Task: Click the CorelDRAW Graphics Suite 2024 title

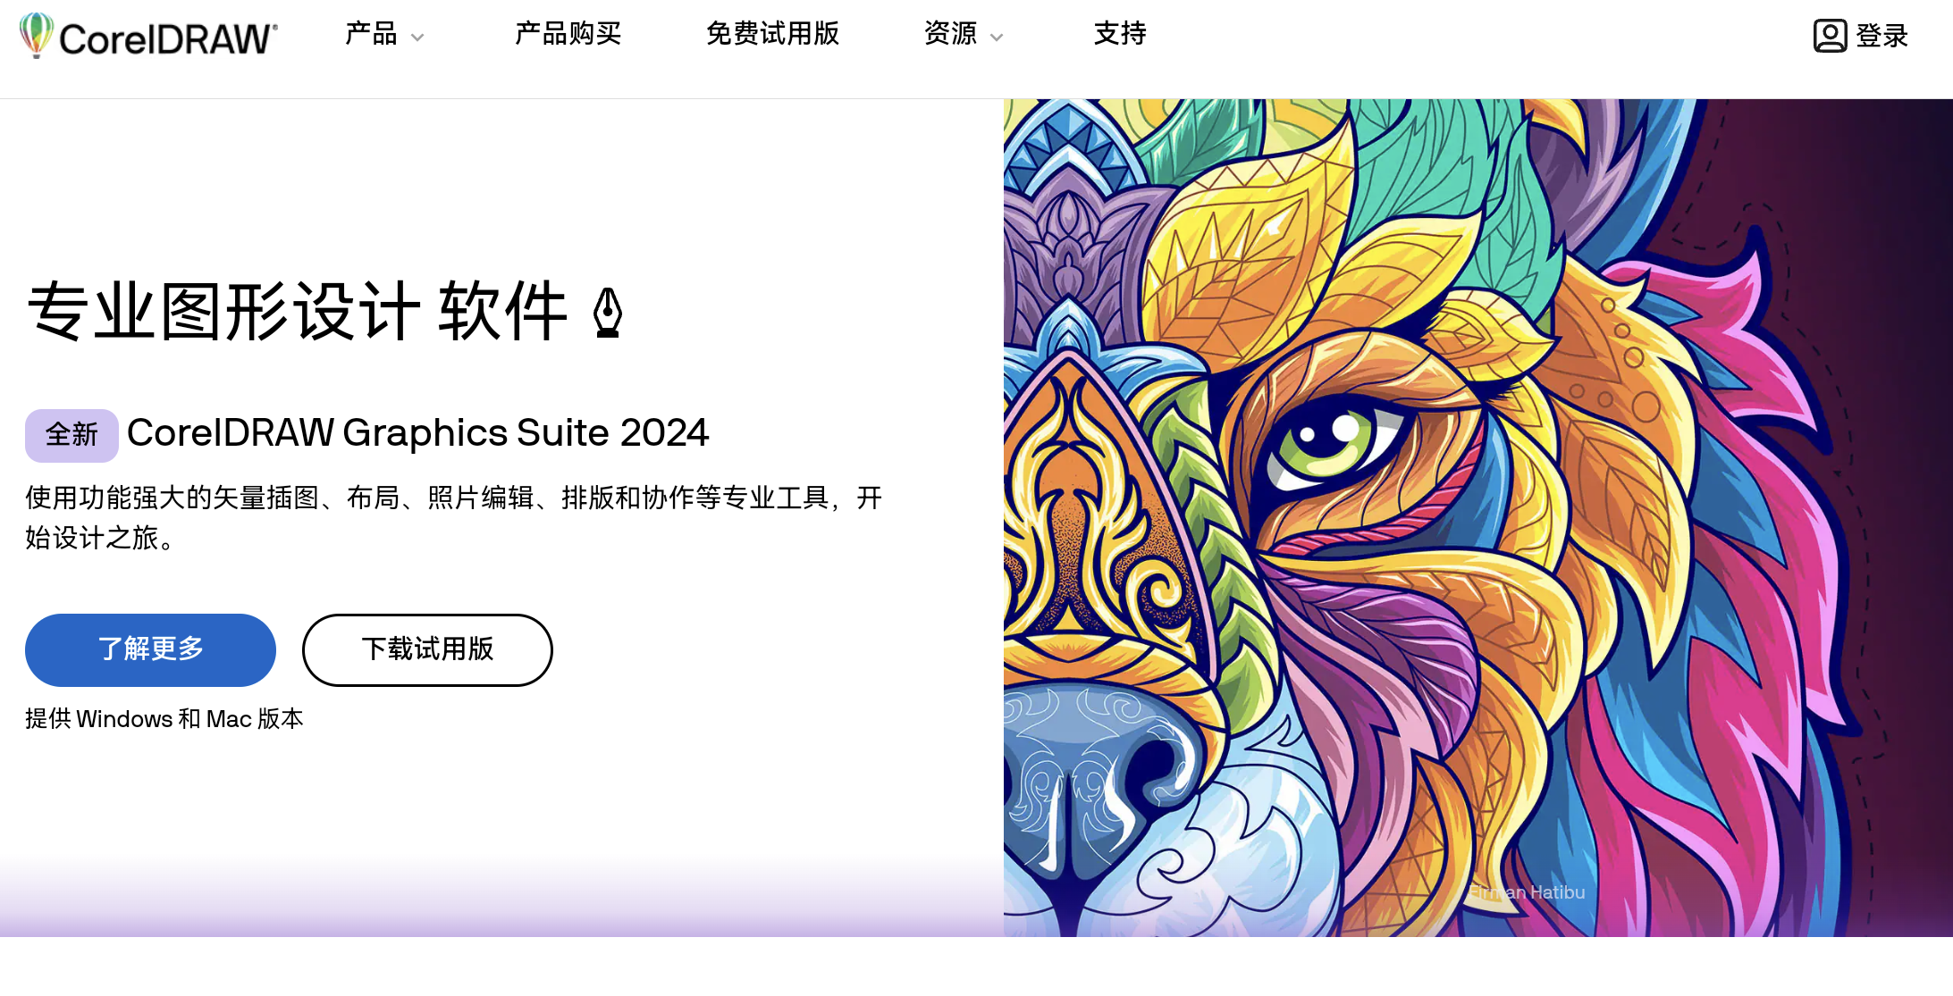Action: (417, 433)
